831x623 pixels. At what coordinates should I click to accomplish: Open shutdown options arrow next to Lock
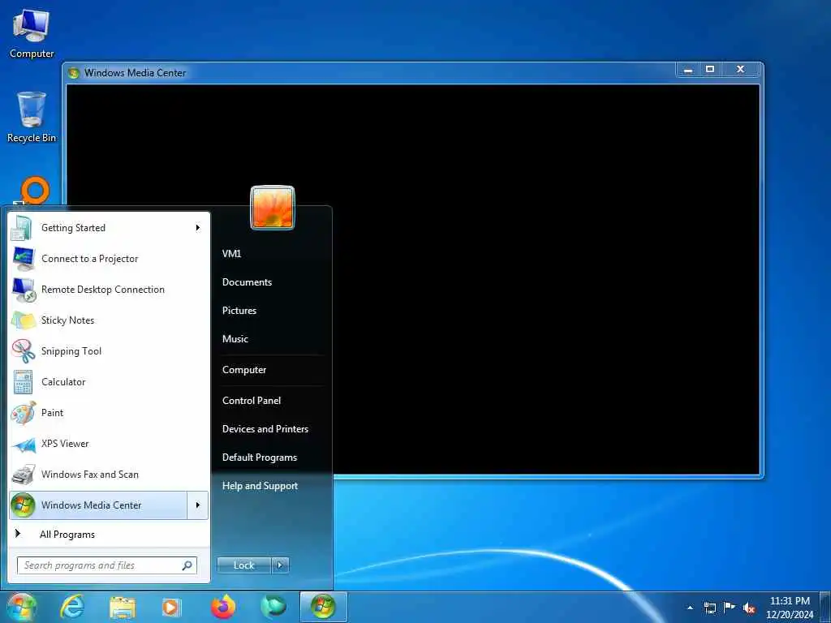[x=280, y=565]
